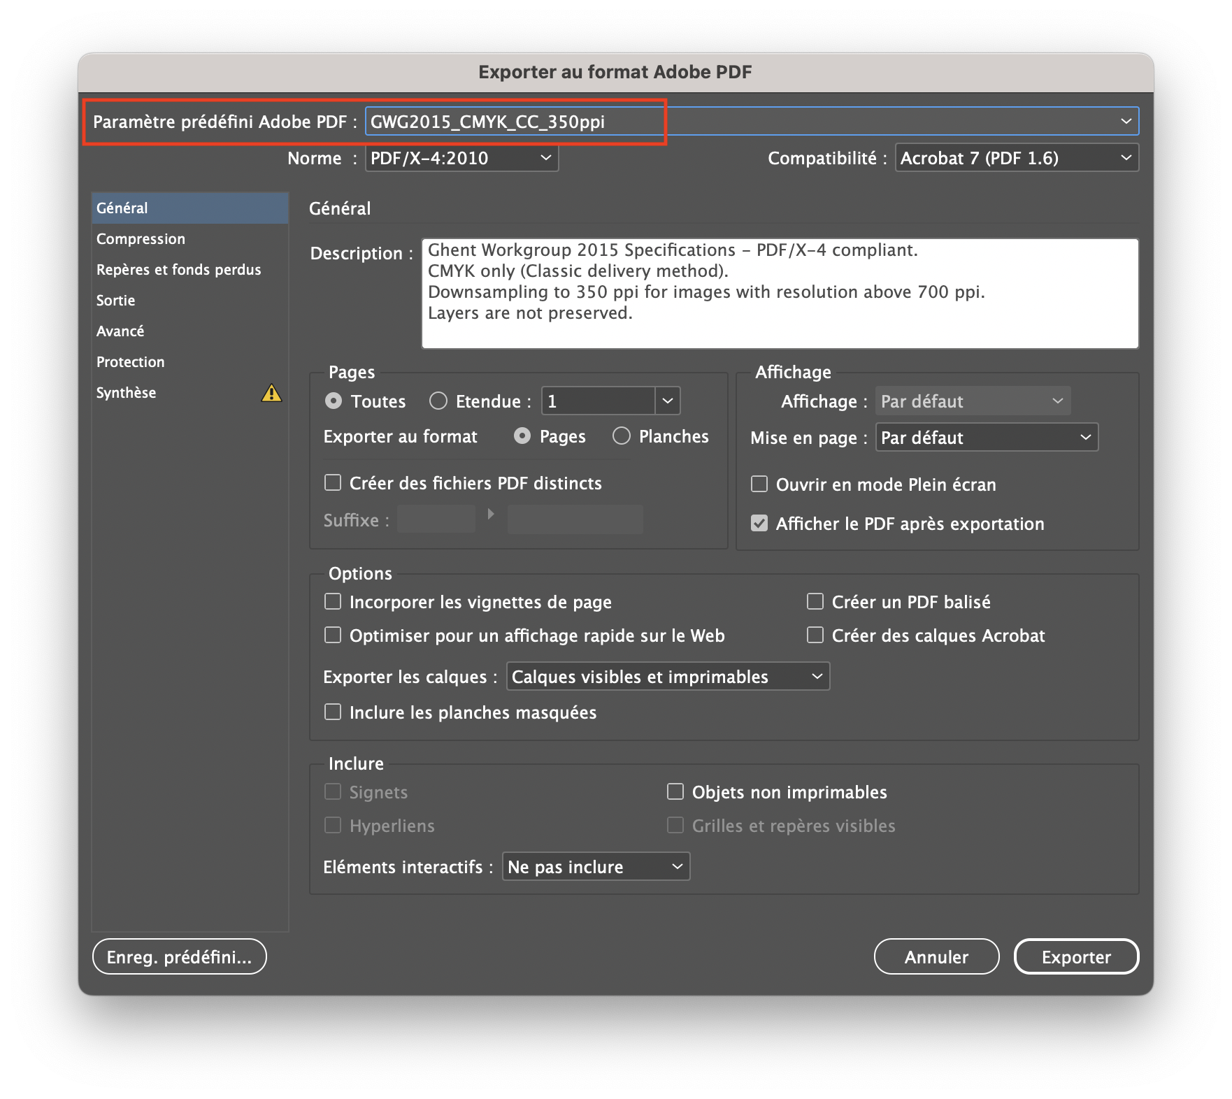This screenshot has height=1099, width=1232.
Task: Select the Planches export option
Action: 621,436
